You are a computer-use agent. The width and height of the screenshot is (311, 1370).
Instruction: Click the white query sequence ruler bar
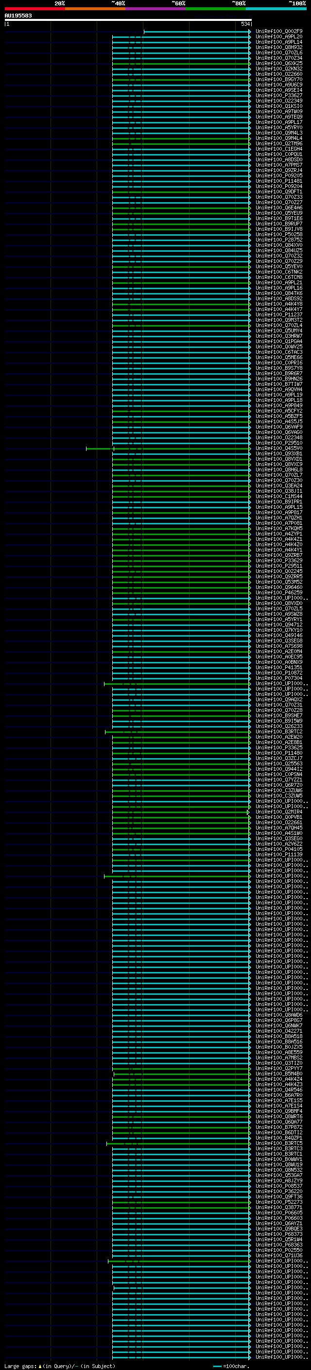(x=128, y=20)
